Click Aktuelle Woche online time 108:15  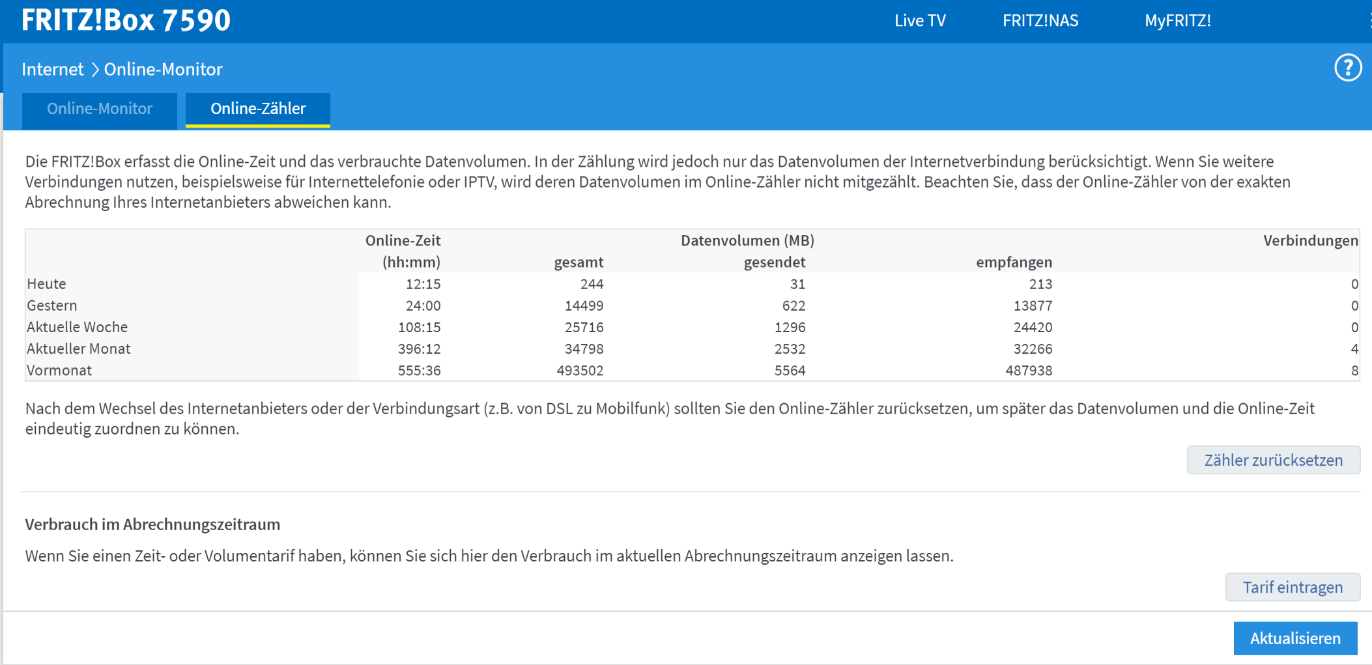click(x=419, y=327)
